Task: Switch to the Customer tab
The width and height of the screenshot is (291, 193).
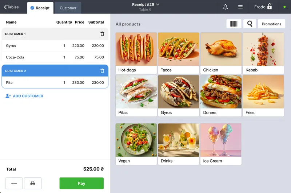Action: 68,8
